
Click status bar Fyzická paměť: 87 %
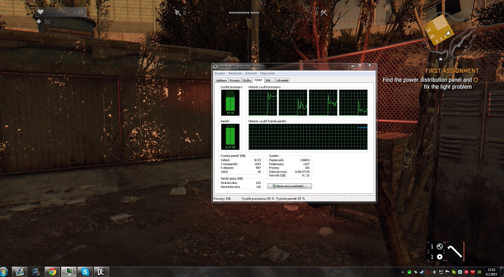[290, 199]
